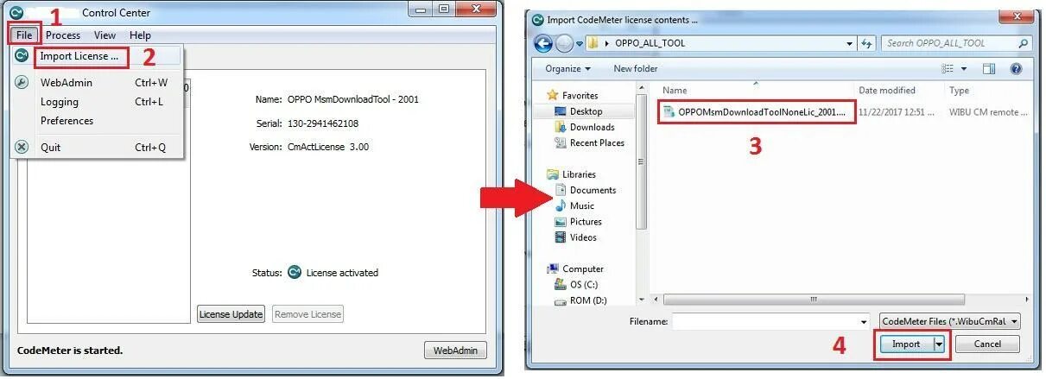Click the help question mark icon

click(x=1016, y=69)
